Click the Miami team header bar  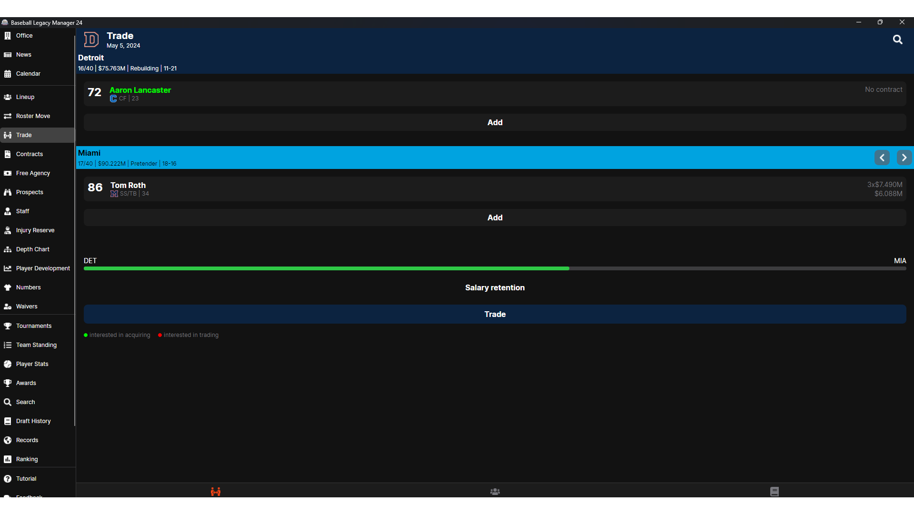(495, 158)
